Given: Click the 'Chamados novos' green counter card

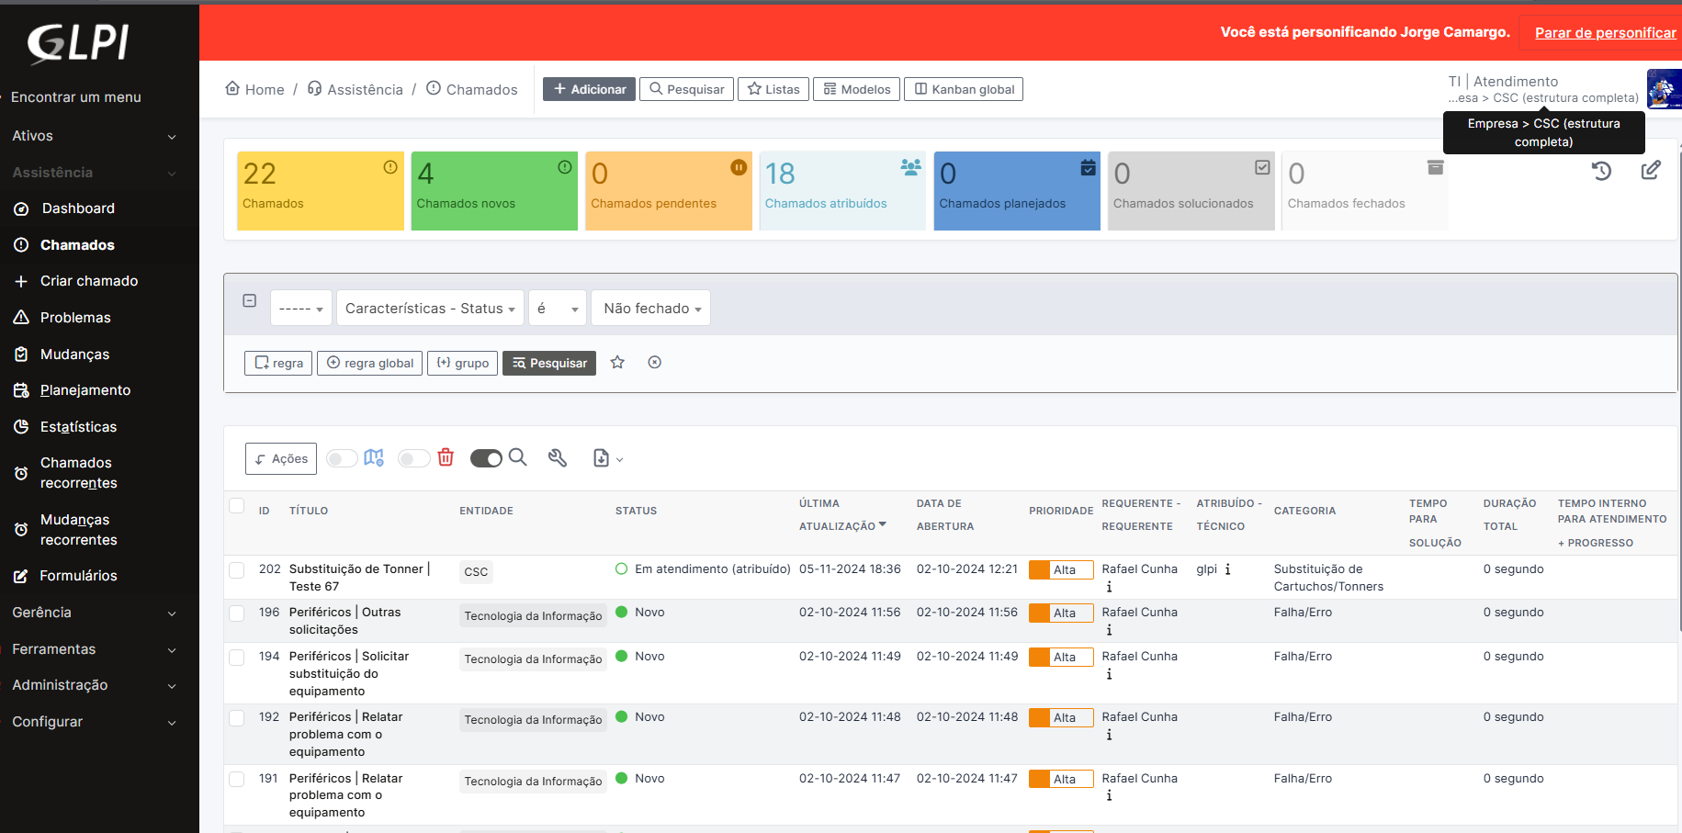Looking at the screenshot, I should coord(494,190).
